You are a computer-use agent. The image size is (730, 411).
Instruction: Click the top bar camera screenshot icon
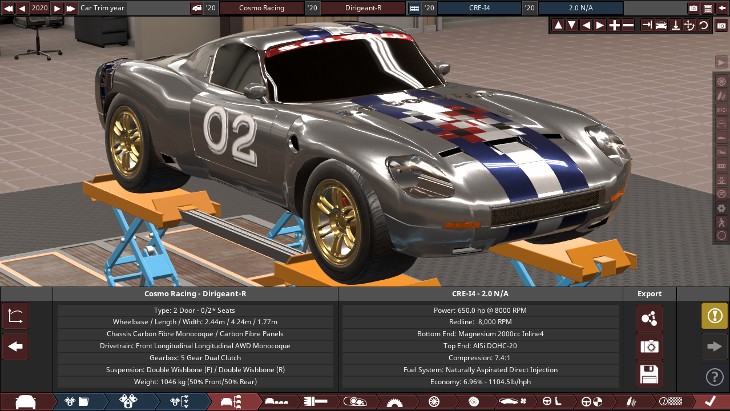[x=693, y=8]
